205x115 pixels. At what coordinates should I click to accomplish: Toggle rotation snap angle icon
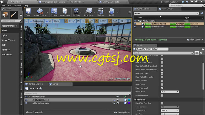[x=96, y=21]
